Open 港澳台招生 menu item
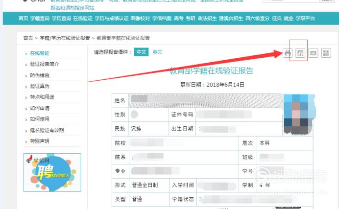This screenshot has width=339, height=209. pyautogui.click(x=231, y=18)
